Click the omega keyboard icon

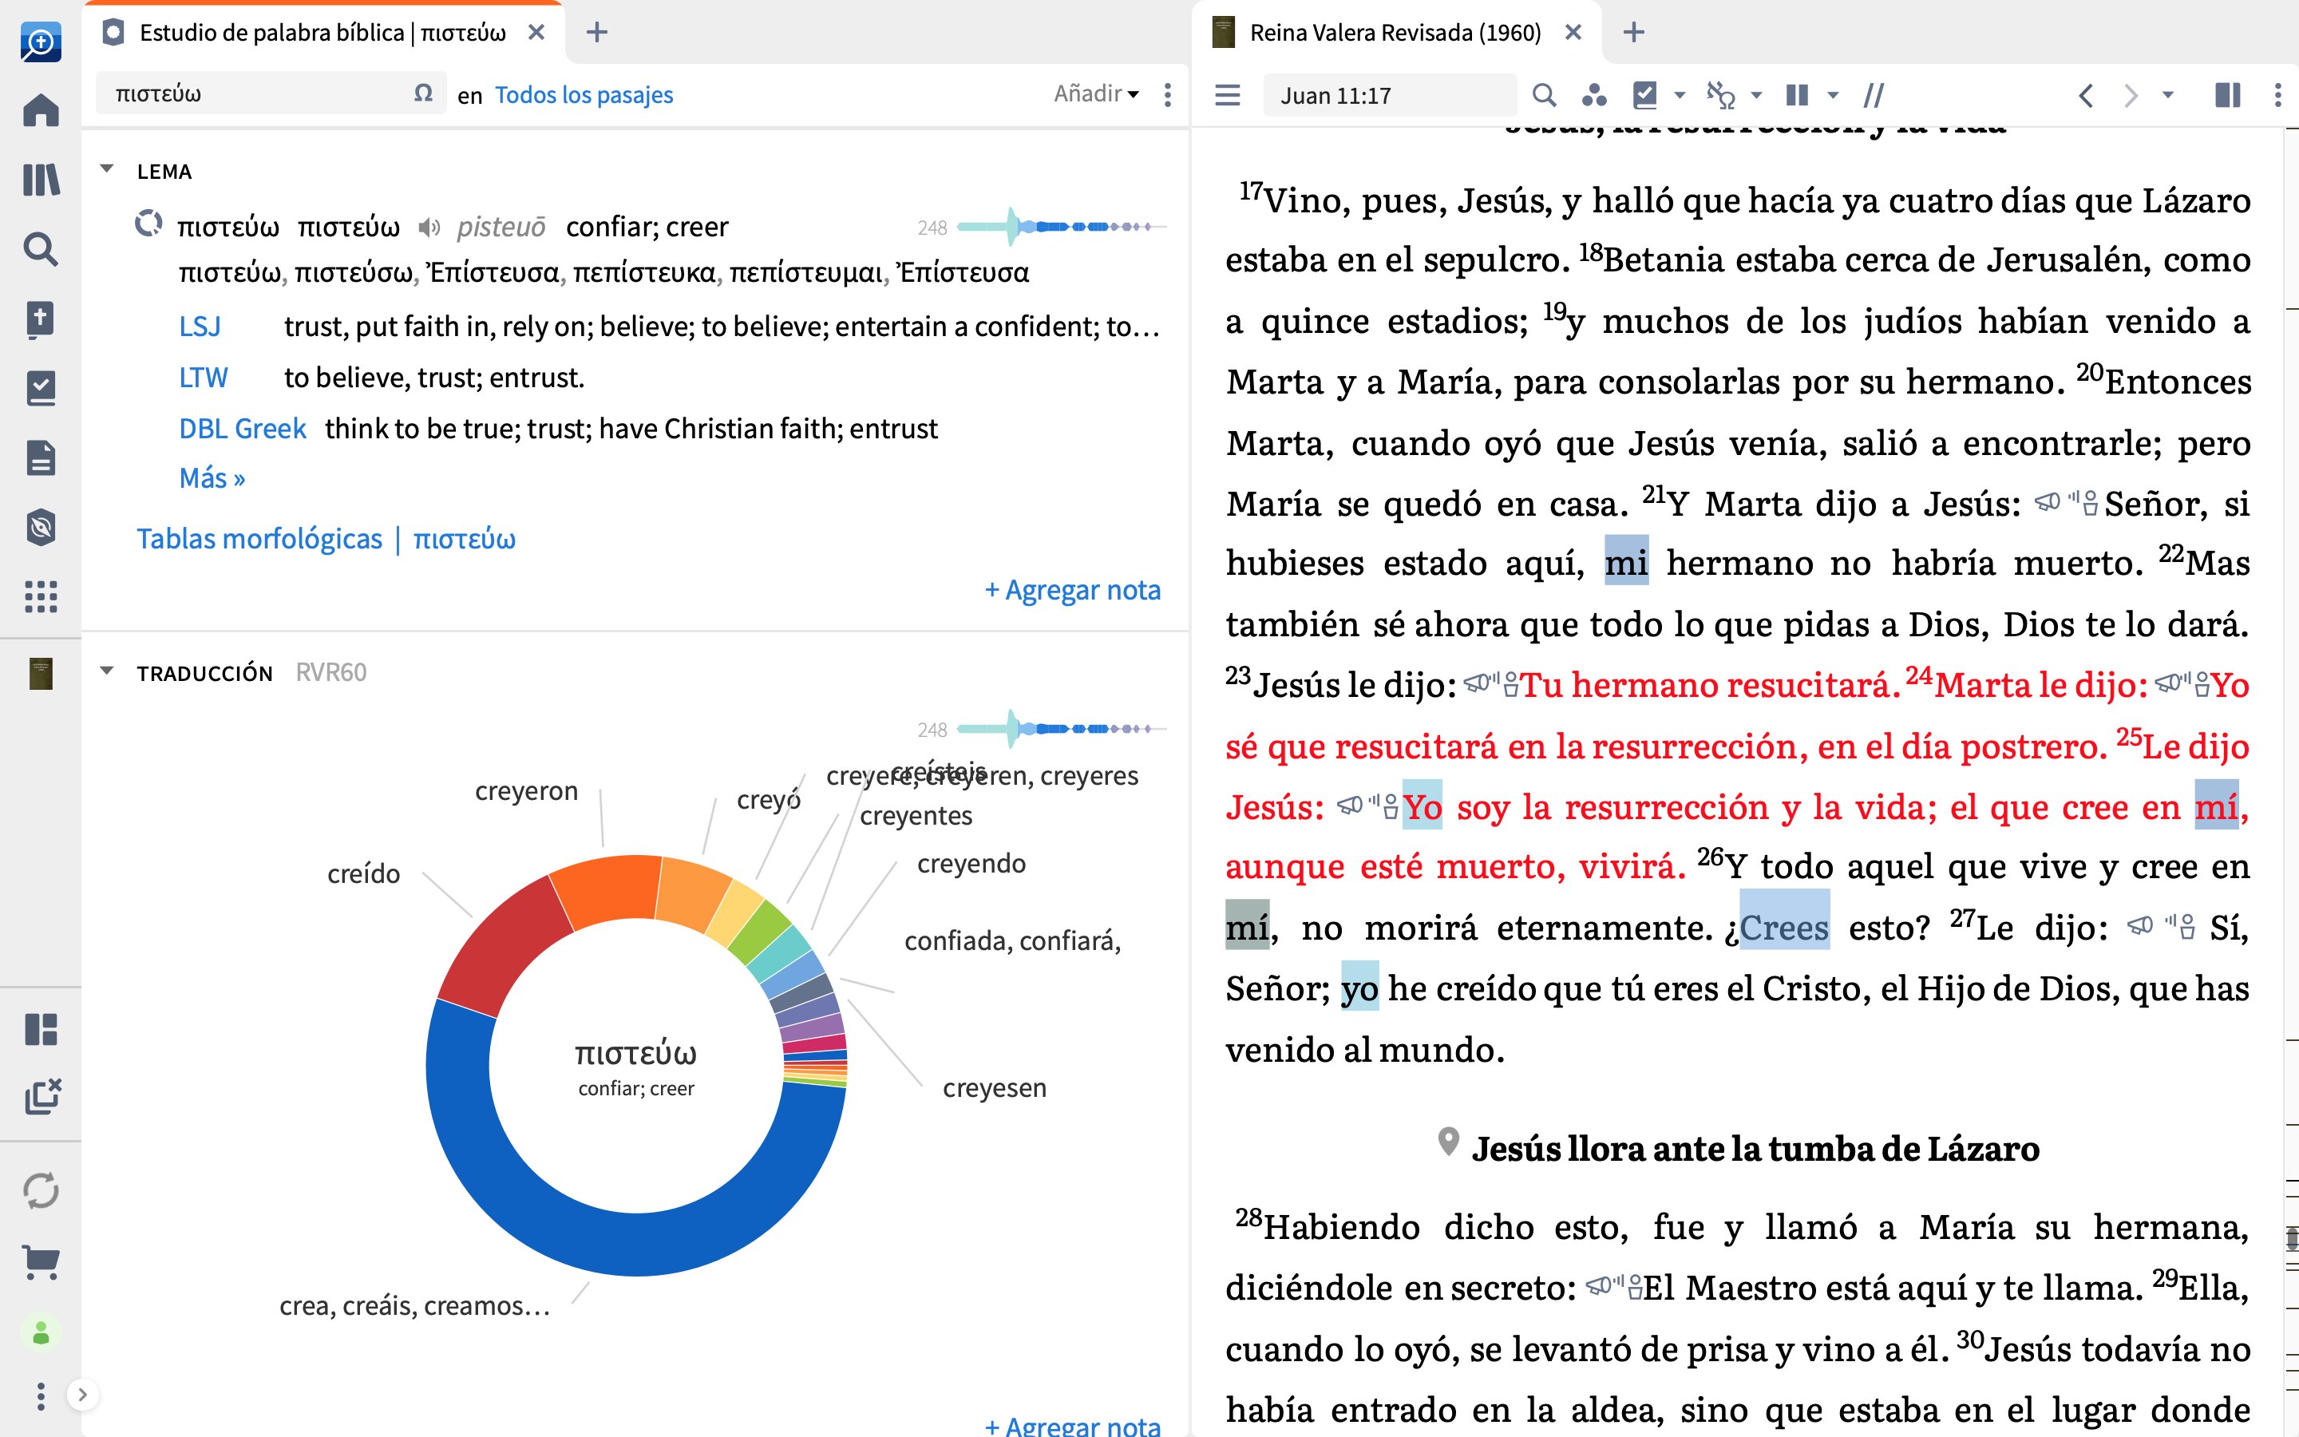click(424, 93)
